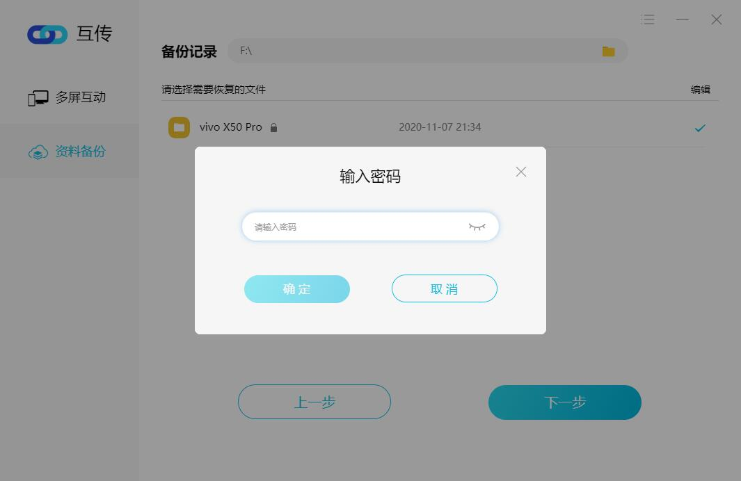Close the 输入密码 dialog with X

click(x=520, y=172)
